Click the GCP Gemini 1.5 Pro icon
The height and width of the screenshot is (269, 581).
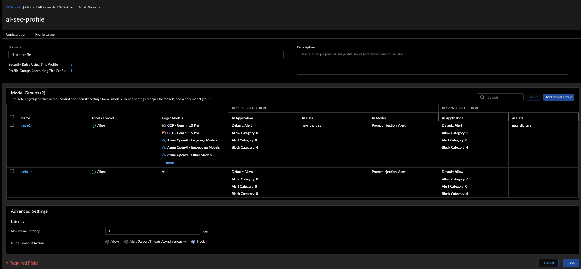tap(164, 133)
